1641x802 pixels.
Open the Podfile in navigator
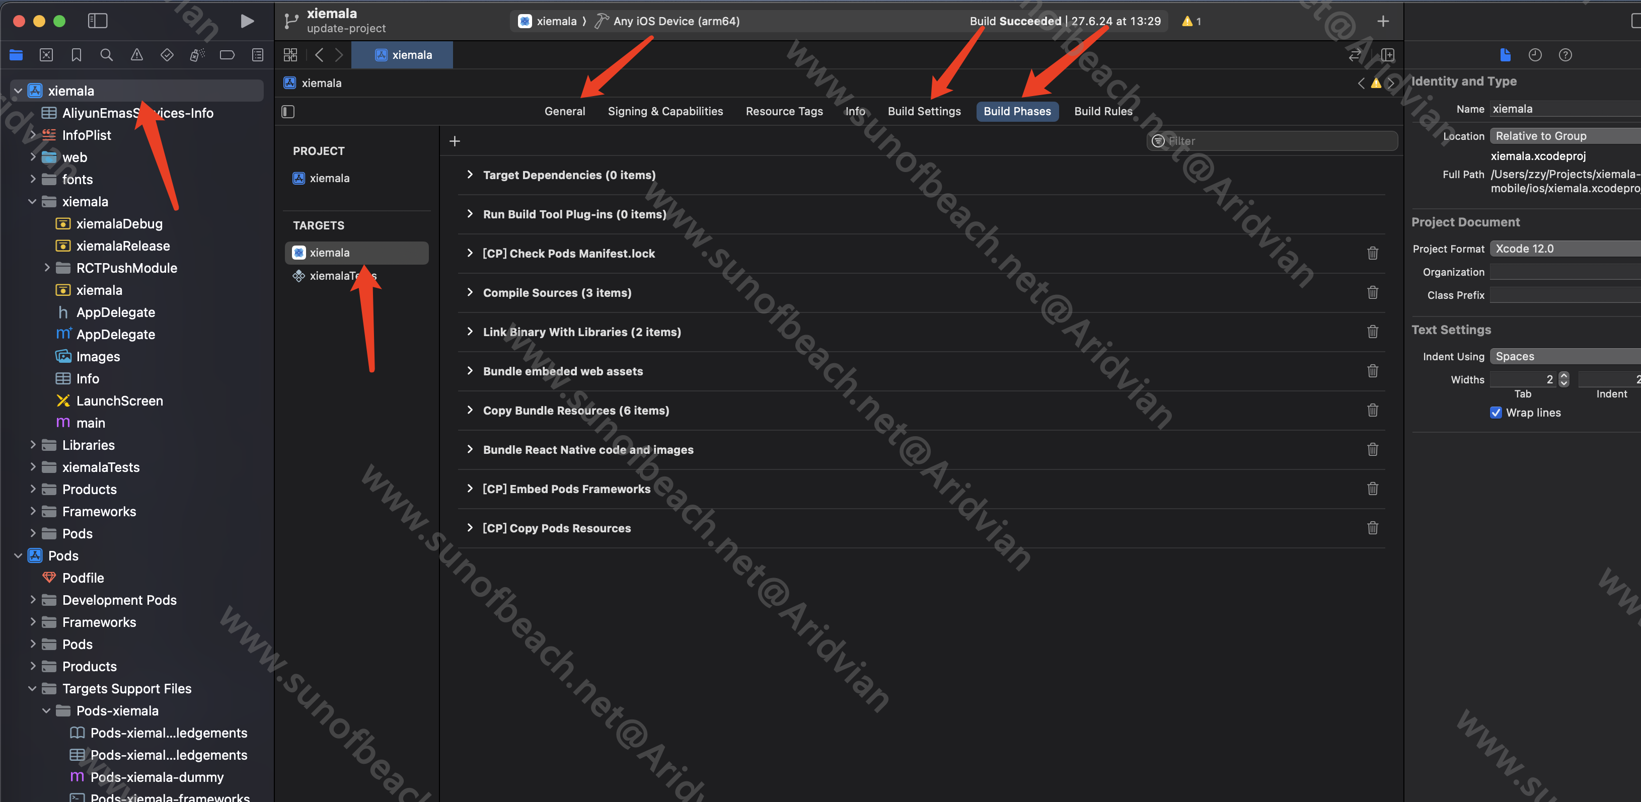[x=83, y=578]
